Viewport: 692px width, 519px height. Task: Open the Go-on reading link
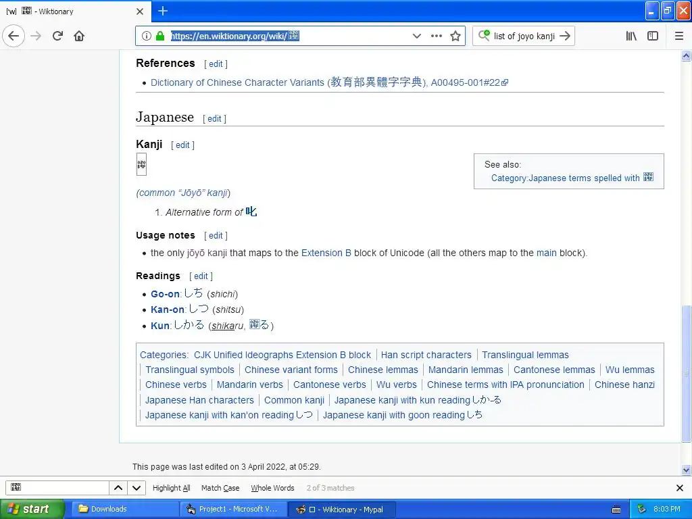[165, 294]
